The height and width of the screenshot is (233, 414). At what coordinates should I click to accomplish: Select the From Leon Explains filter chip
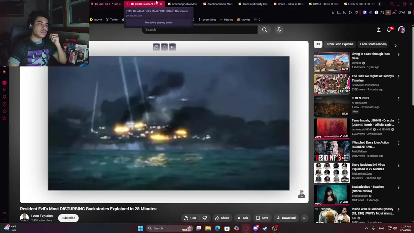coord(340,44)
